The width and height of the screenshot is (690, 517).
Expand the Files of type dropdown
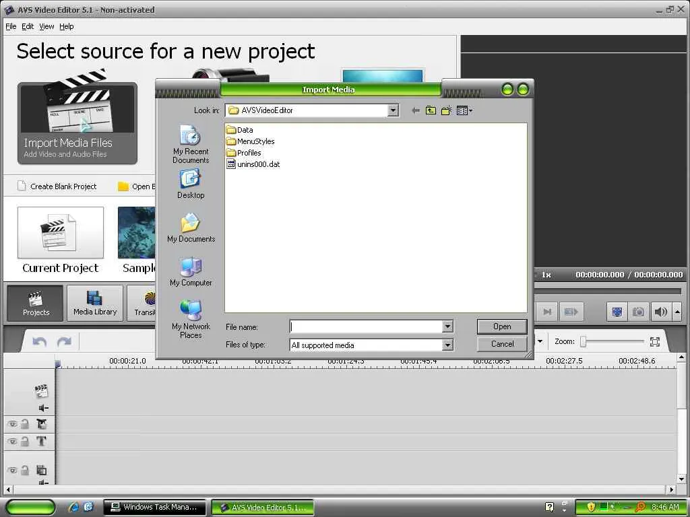tap(447, 345)
